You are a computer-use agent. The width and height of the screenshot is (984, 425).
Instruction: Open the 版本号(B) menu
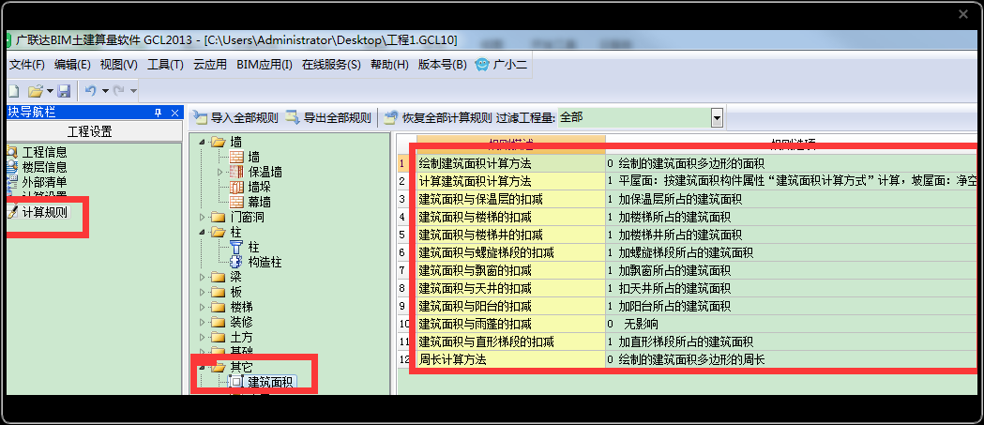click(x=443, y=64)
